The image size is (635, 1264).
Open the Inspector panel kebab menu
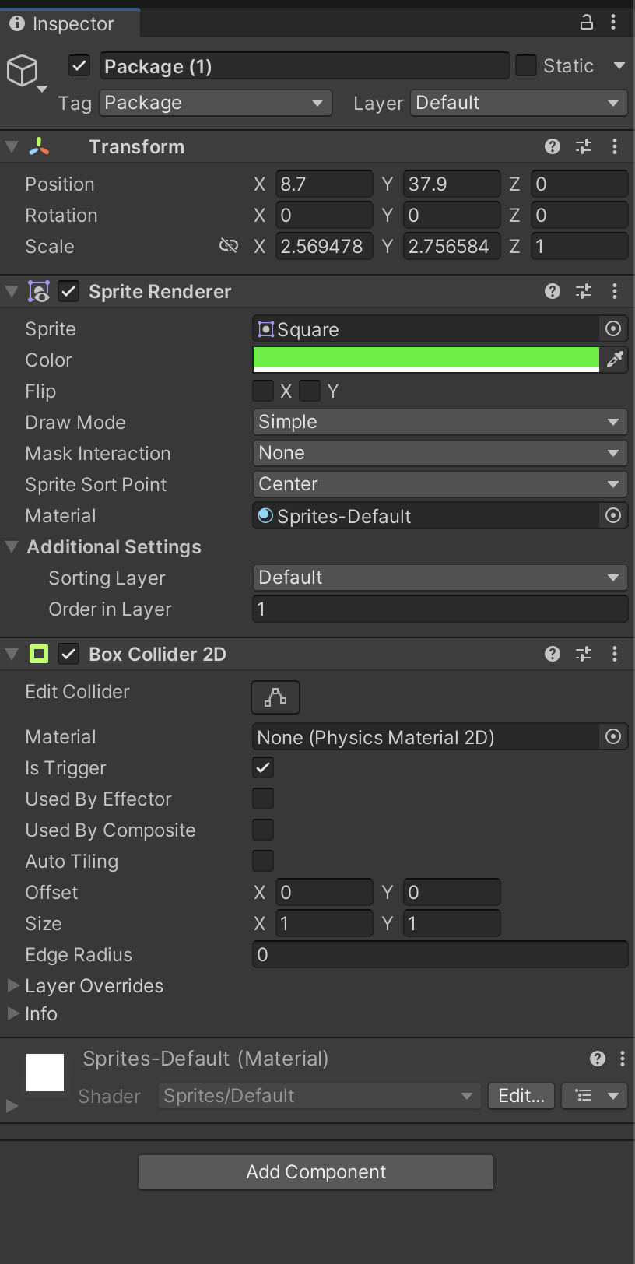(x=613, y=23)
